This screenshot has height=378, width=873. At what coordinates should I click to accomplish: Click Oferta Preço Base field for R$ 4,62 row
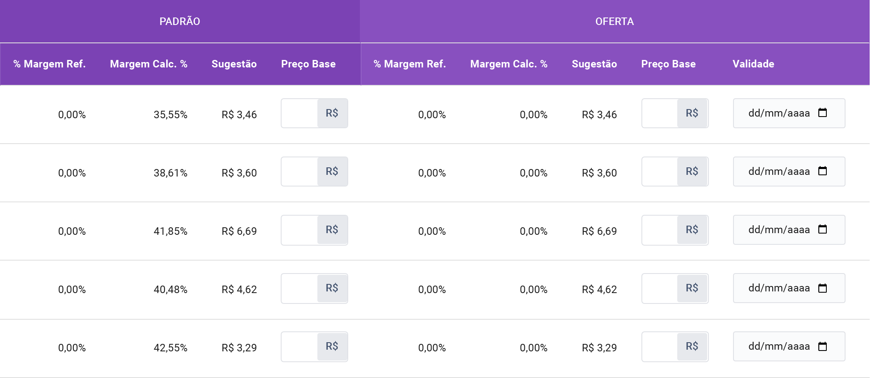pyautogui.click(x=660, y=288)
